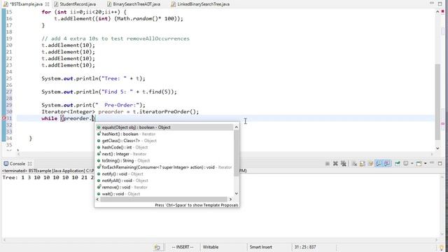Click proposal list scroll-left arrow
Viewport: 448px width, 252px height.
tap(97, 199)
